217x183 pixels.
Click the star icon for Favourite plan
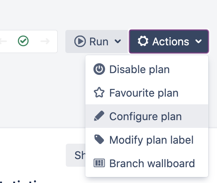99,92
